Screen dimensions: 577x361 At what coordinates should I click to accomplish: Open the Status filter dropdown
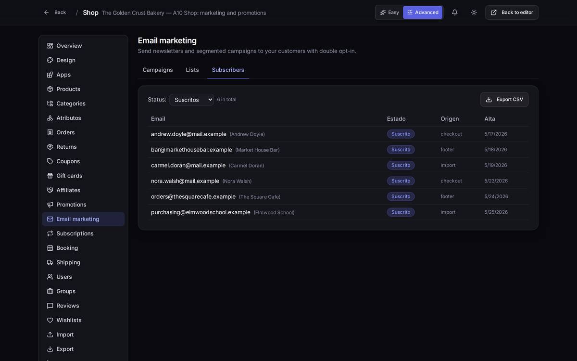(x=191, y=100)
